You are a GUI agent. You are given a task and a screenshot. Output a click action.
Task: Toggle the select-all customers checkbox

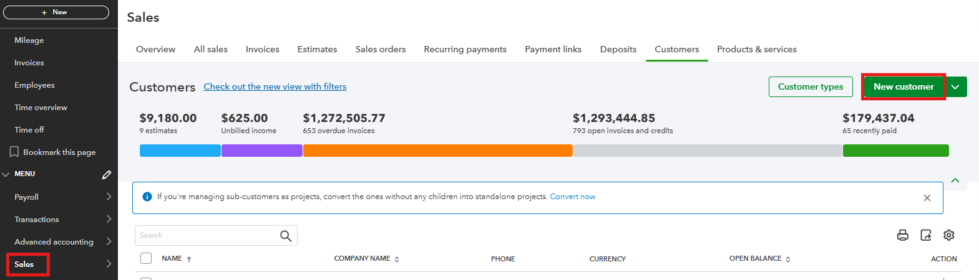146,258
